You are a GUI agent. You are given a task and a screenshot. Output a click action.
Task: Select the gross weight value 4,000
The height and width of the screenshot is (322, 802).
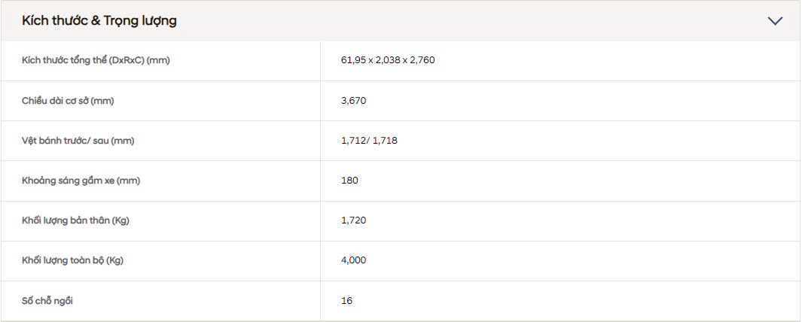[x=353, y=260]
